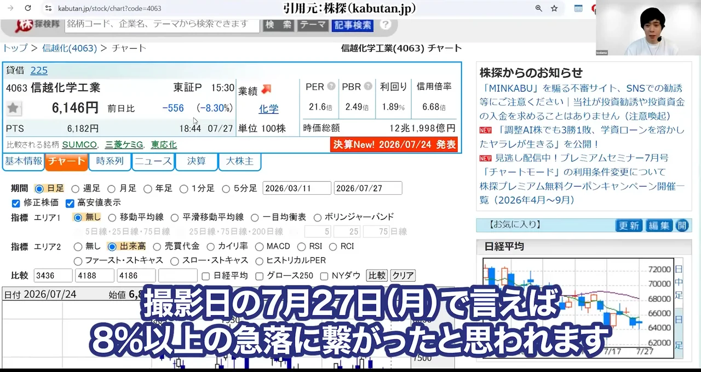Screen dimensions: 701x372
Task: Go to トップ breadcrumb link
Action: tap(15, 48)
